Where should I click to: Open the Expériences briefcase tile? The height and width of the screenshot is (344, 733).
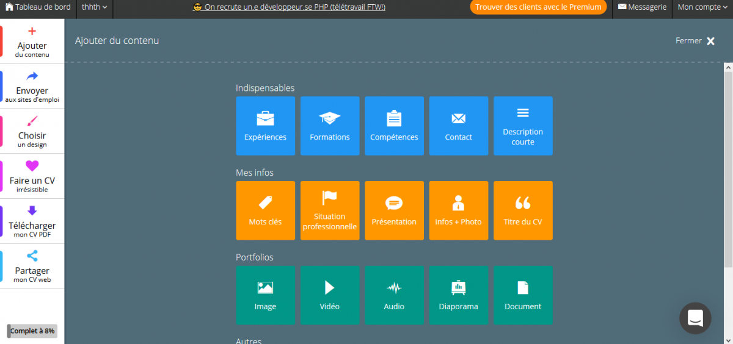pos(265,126)
